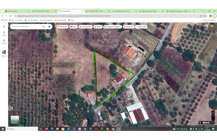
Task: Open the Google apps grid icon
Action: (206, 26)
